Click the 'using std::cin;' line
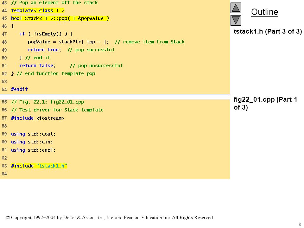The image size is (304, 228). 32,142
